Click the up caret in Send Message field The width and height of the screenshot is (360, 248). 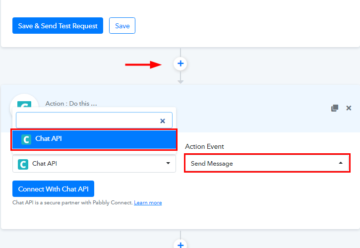(x=341, y=163)
